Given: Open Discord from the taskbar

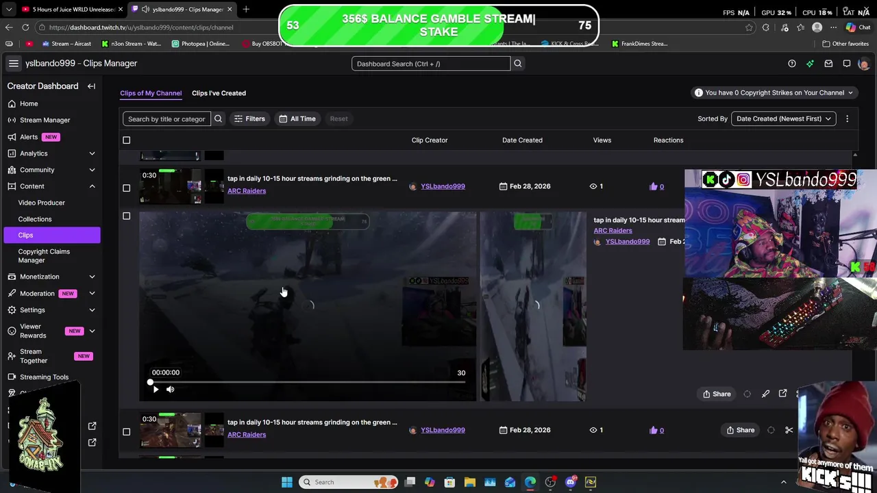Looking at the screenshot, I should coord(570,482).
